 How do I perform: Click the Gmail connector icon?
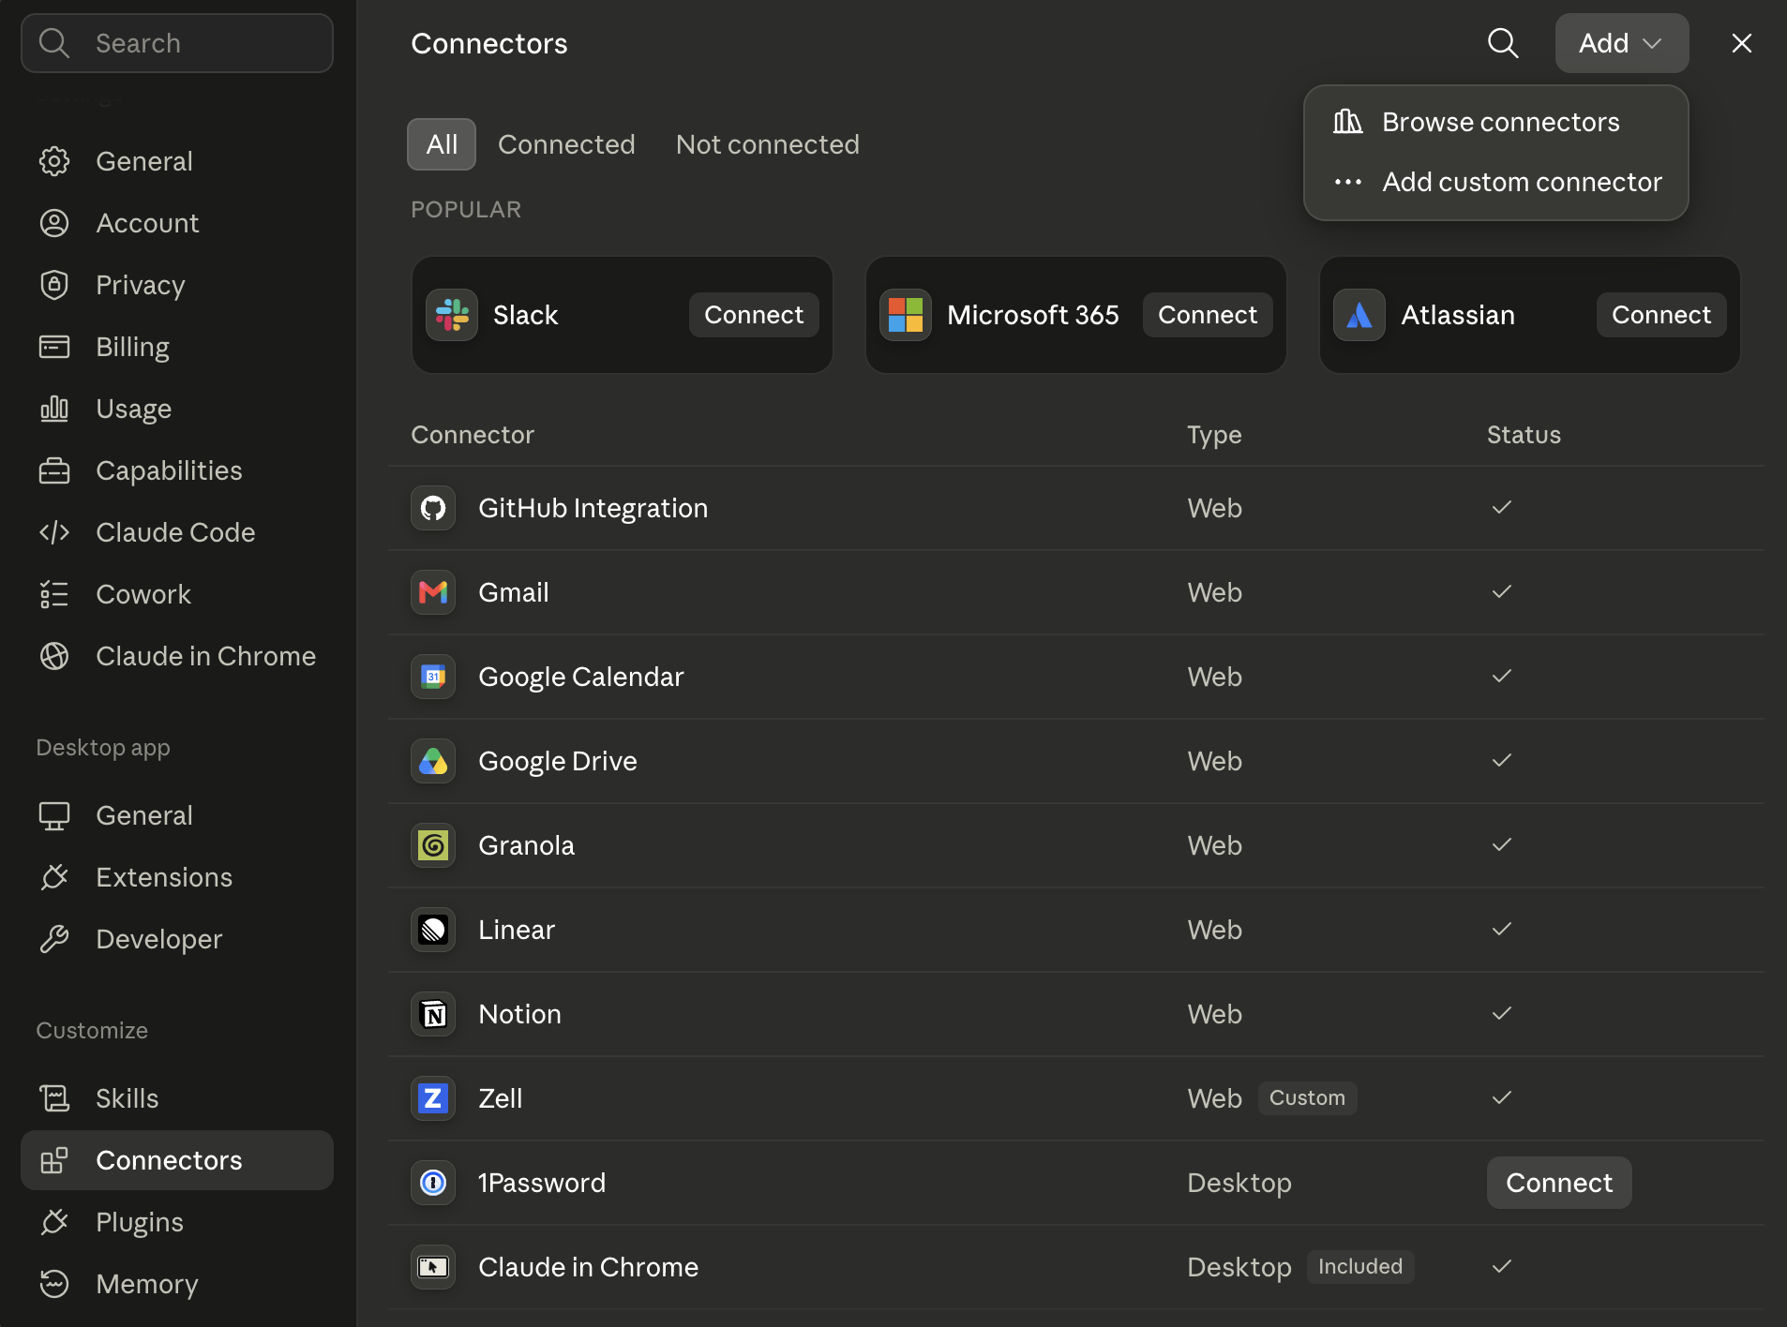[x=433, y=592]
